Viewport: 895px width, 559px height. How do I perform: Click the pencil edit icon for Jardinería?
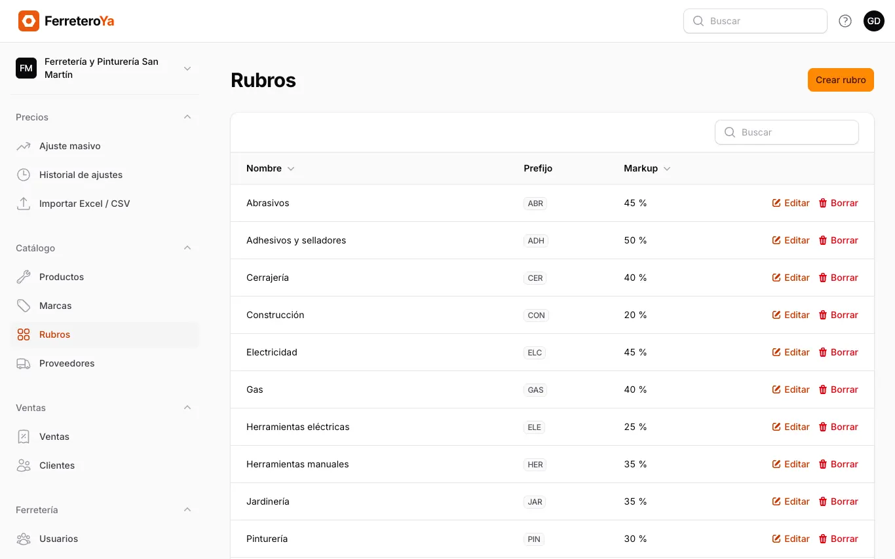[x=776, y=501]
